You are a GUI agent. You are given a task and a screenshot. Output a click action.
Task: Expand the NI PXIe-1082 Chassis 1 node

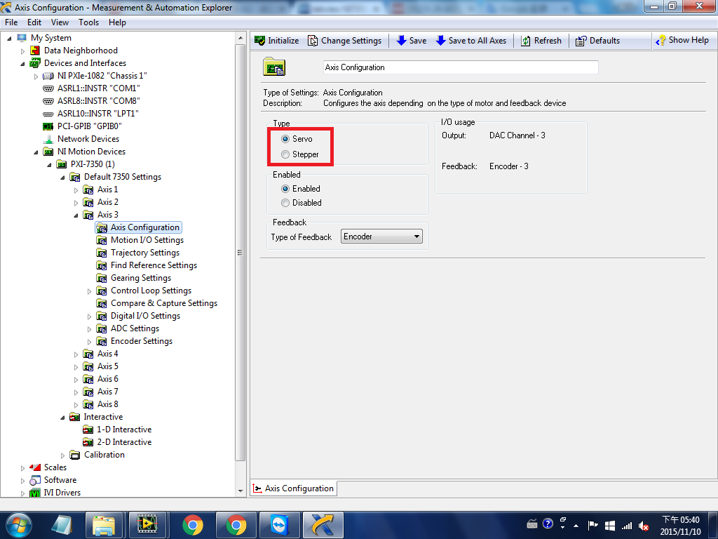click(36, 76)
